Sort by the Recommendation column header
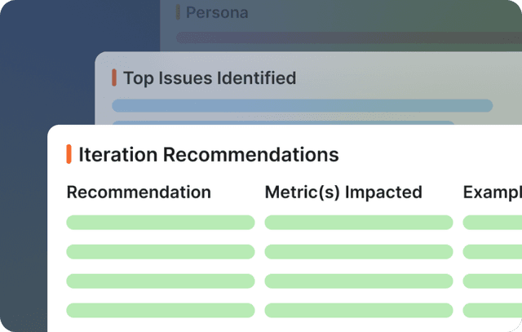The height and width of the screenshot is (332, 522). click(139, 193)
